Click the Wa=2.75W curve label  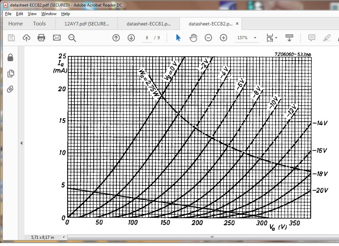149,82
